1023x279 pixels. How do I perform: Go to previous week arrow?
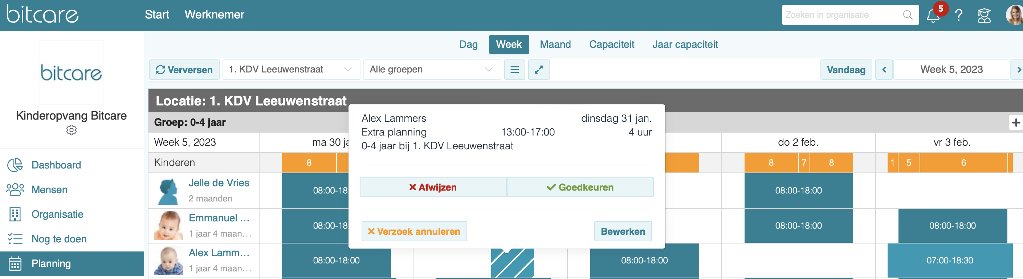(x=884, y=70)
